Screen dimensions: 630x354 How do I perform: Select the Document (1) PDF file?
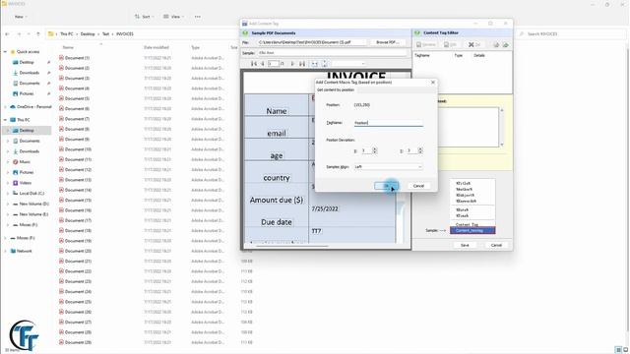click(x=77, y=58)
